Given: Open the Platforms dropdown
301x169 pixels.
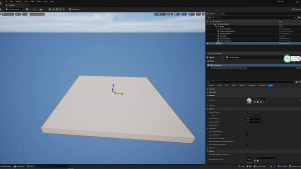Looking at the screenshot, I should [74, 9].
